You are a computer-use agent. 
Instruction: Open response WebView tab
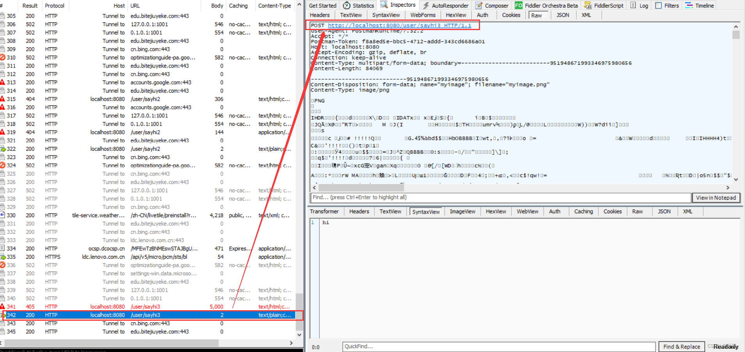(x=528, y=211)
